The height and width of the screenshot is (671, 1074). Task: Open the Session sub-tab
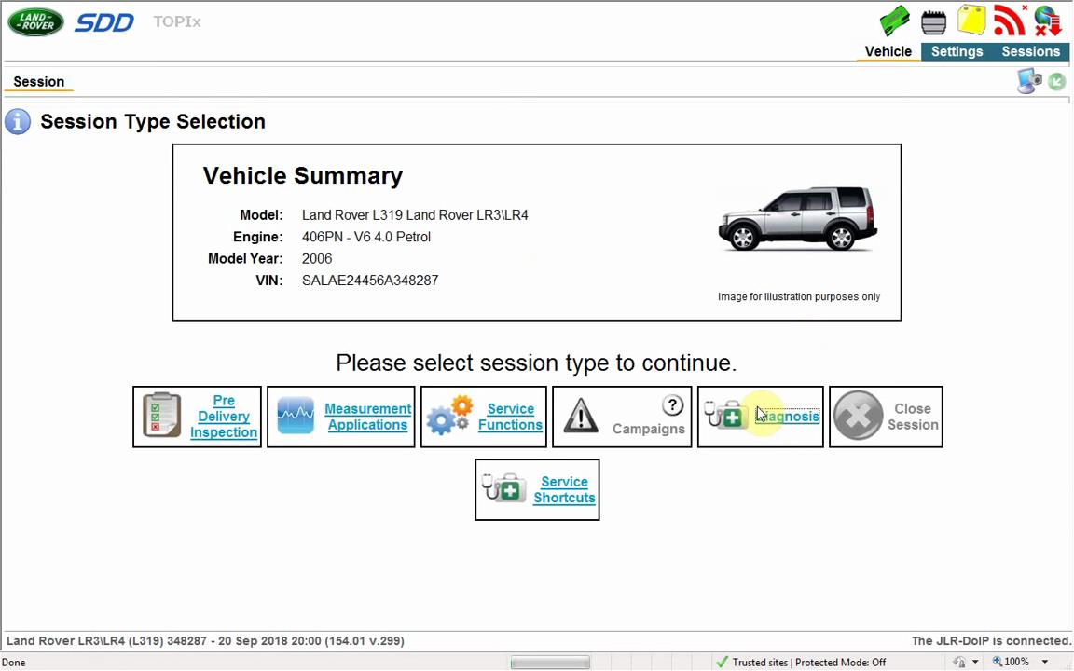tap(39, 82)
